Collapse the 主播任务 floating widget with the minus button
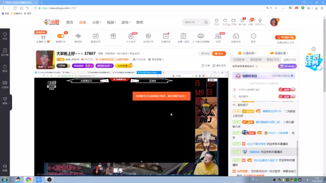This screenshot has width=326, height=183. point(314,49)
